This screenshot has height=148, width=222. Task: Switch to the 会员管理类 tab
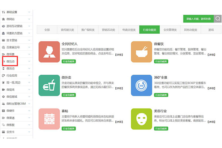(170, 30)
